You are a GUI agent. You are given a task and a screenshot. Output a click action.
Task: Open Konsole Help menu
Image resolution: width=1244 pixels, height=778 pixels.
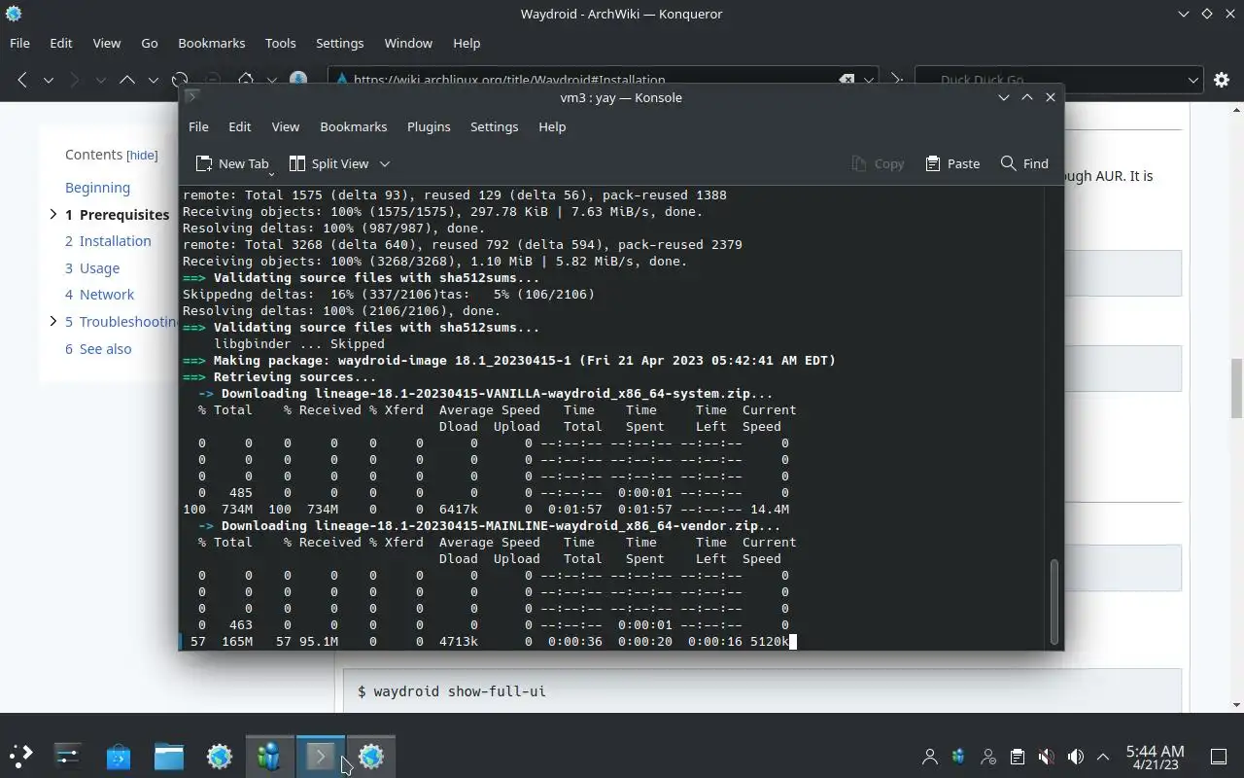[552, 126]
